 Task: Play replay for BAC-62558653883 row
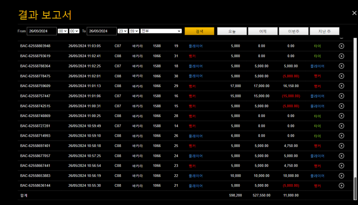tap(341, 176)
